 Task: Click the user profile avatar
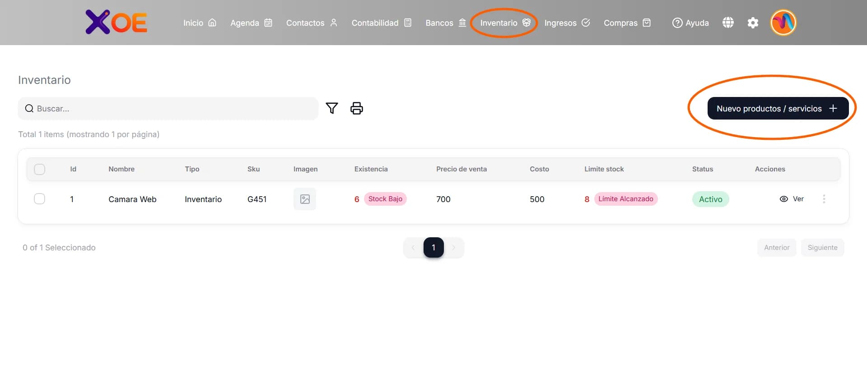(783, 23)
